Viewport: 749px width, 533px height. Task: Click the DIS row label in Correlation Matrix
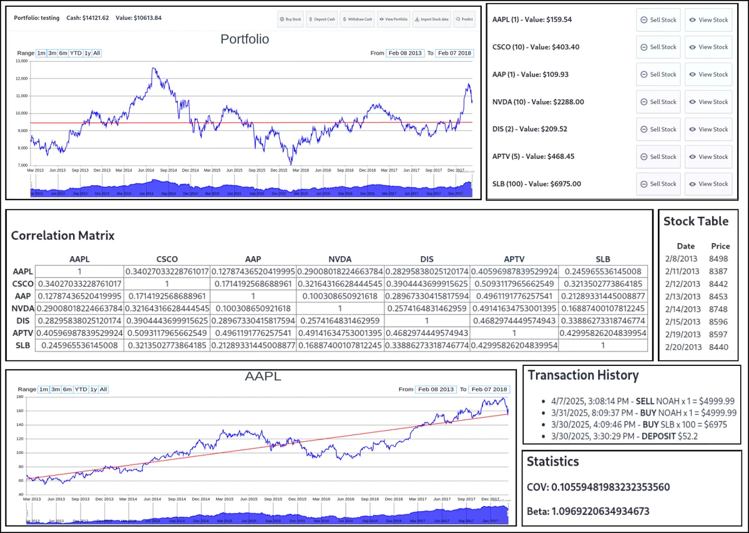[22, 320]
